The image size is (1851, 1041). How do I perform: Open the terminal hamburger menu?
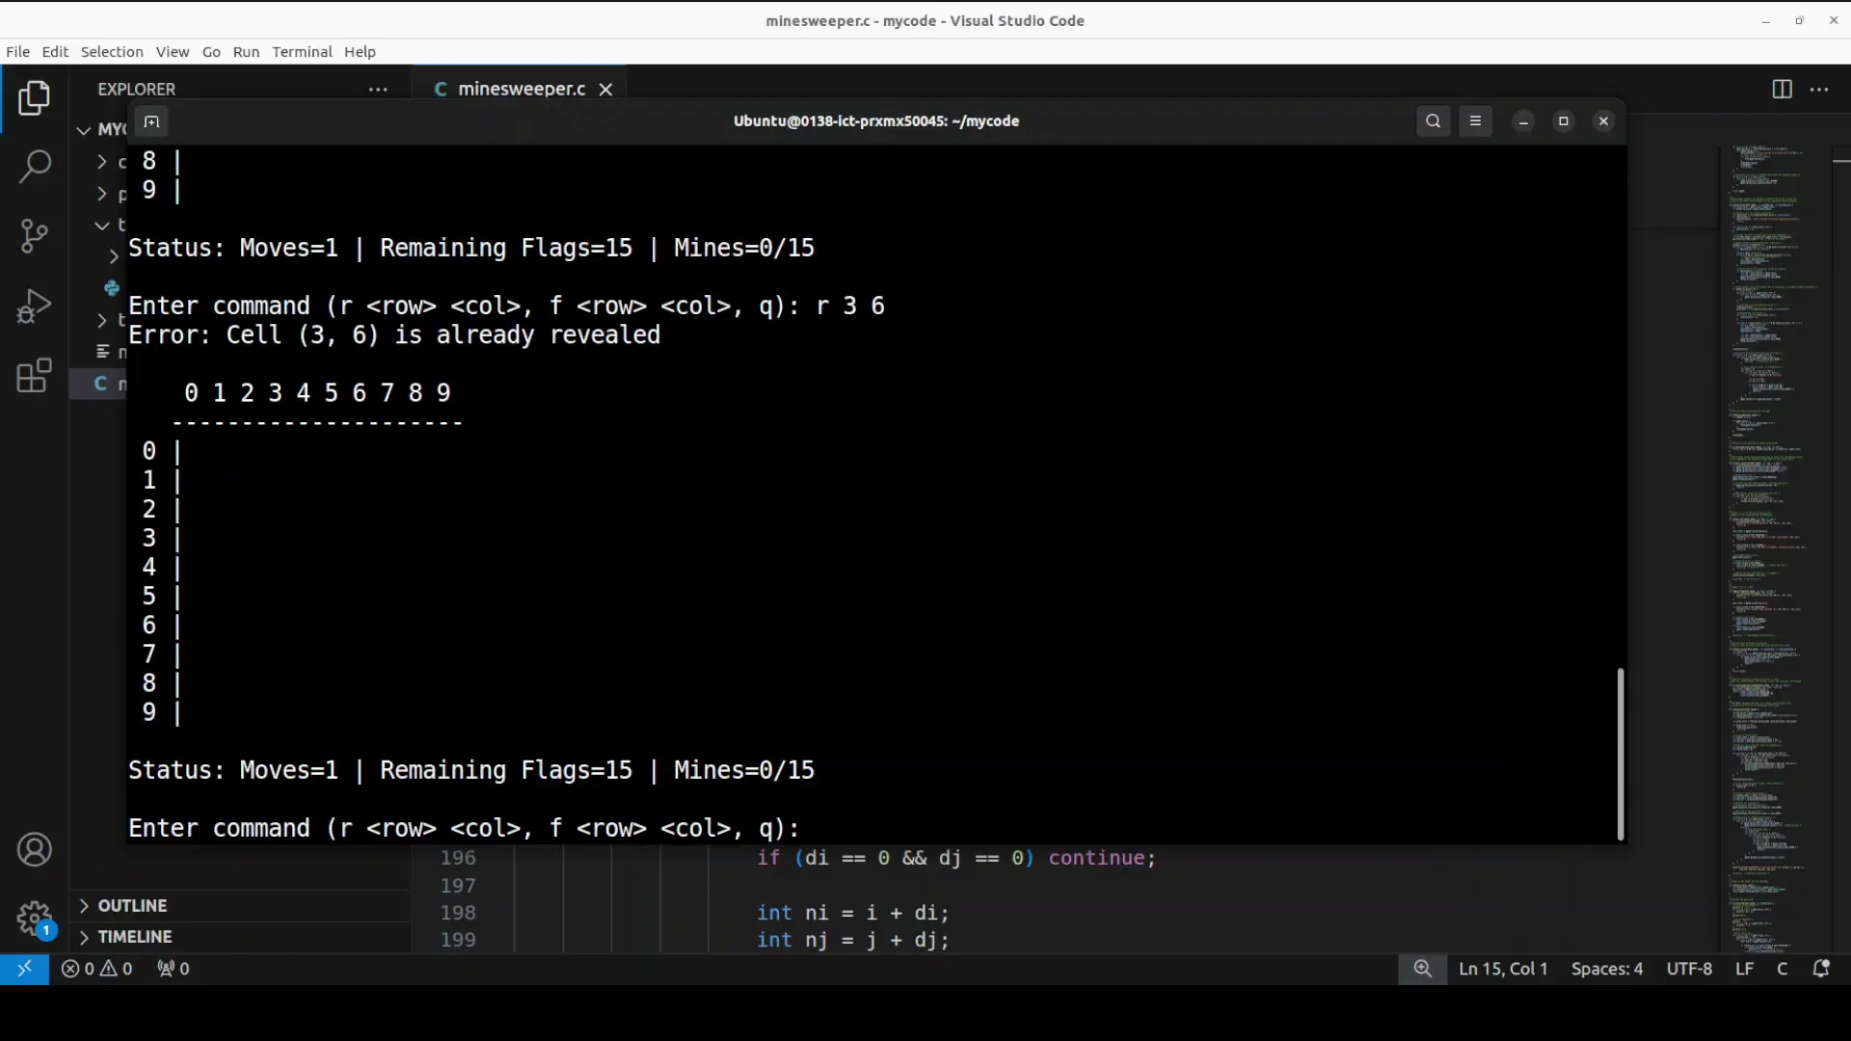click(x=1475, y=120)
